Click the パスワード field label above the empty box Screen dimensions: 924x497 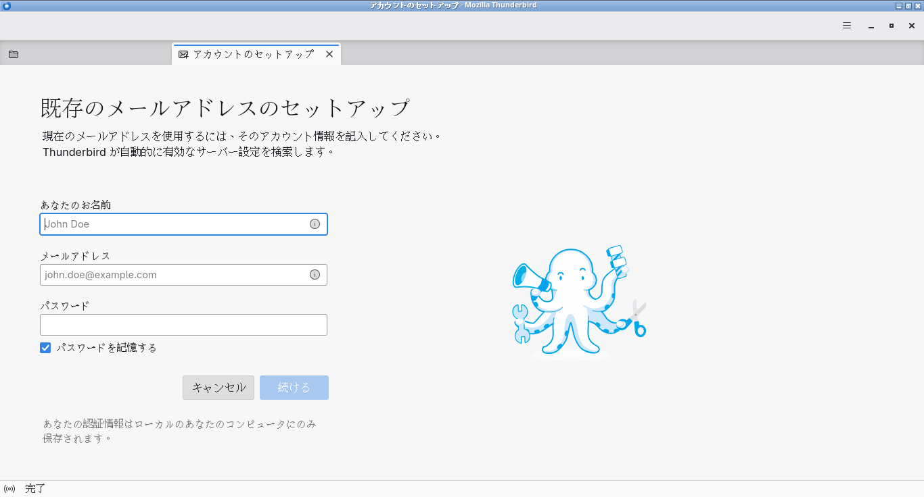65,306
